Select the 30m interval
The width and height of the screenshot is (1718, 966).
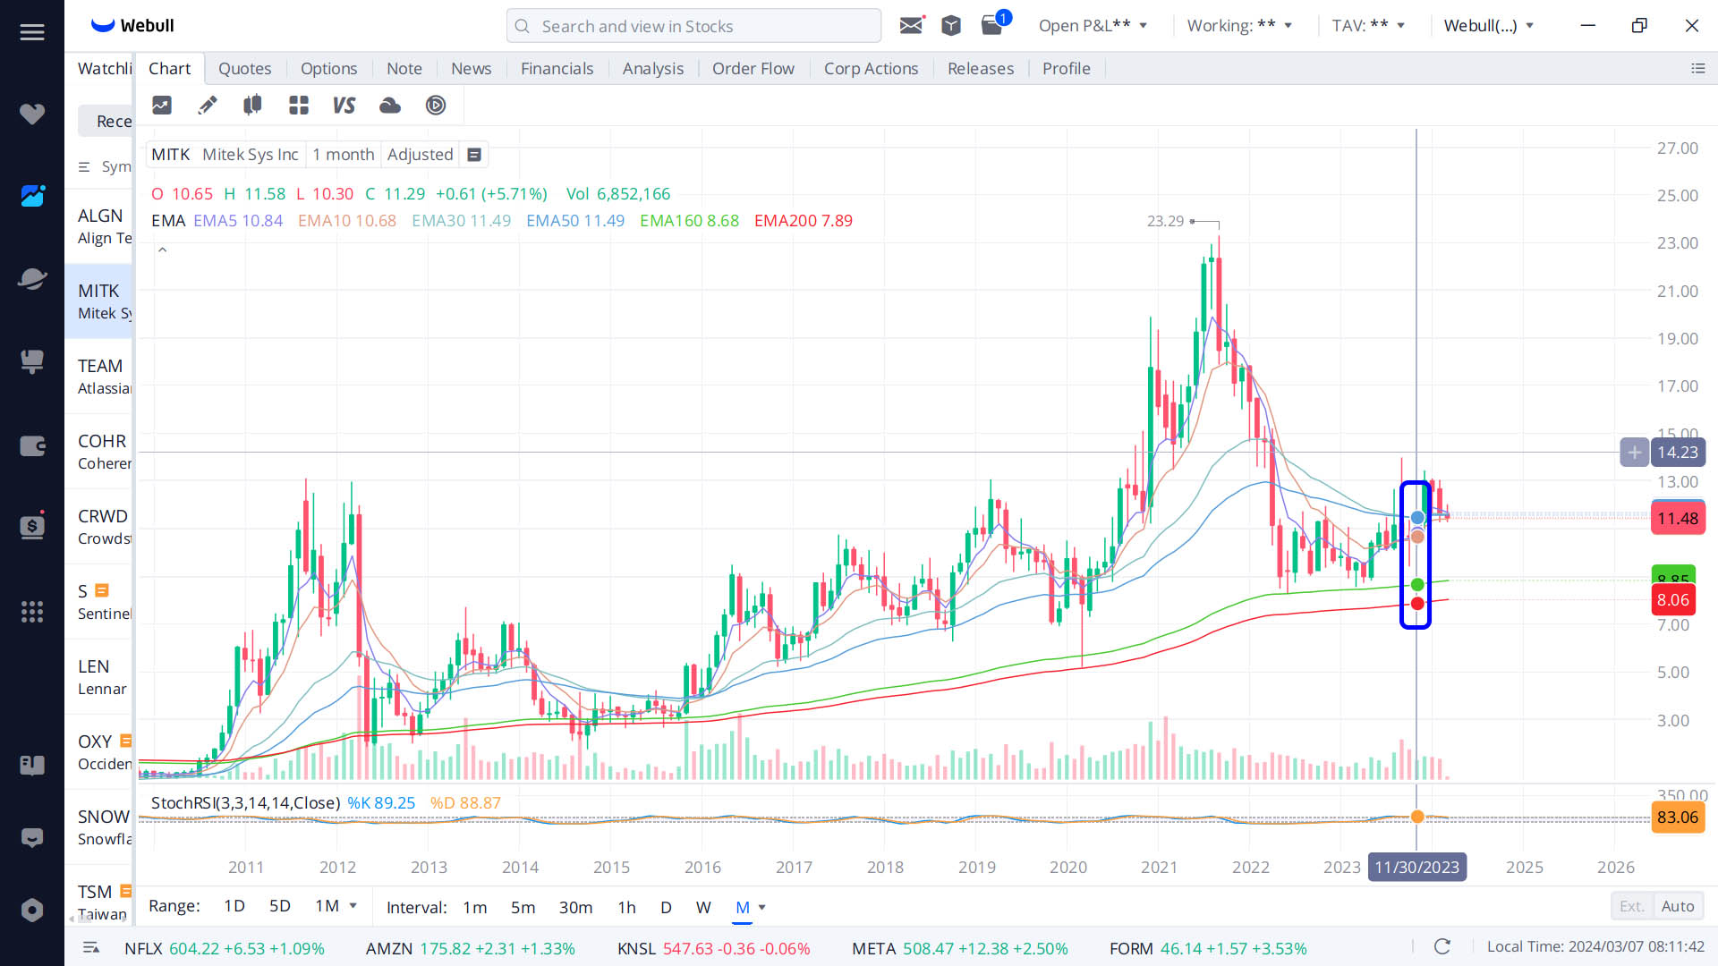575,908
